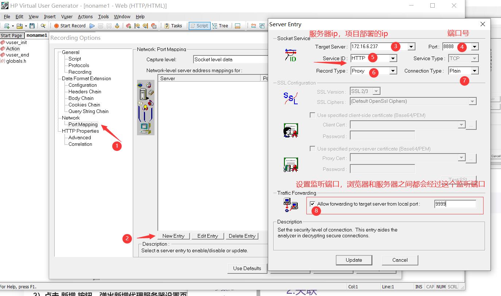Open the Open Script dropdown arrow
The height and width of the screenshot is (296, 501).
[x=26, y=26]
